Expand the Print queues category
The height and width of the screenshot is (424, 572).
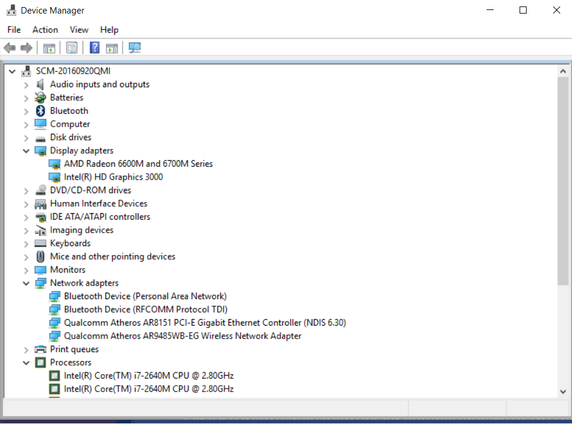click(26, 350)
